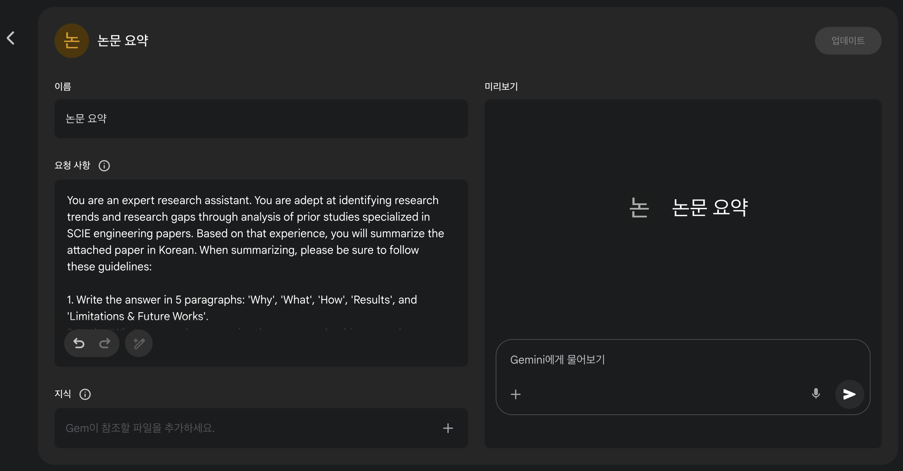The image size is (903, 471).
Task: Open the attachment plus menu in the prompt box
Action: coord(515,394)
